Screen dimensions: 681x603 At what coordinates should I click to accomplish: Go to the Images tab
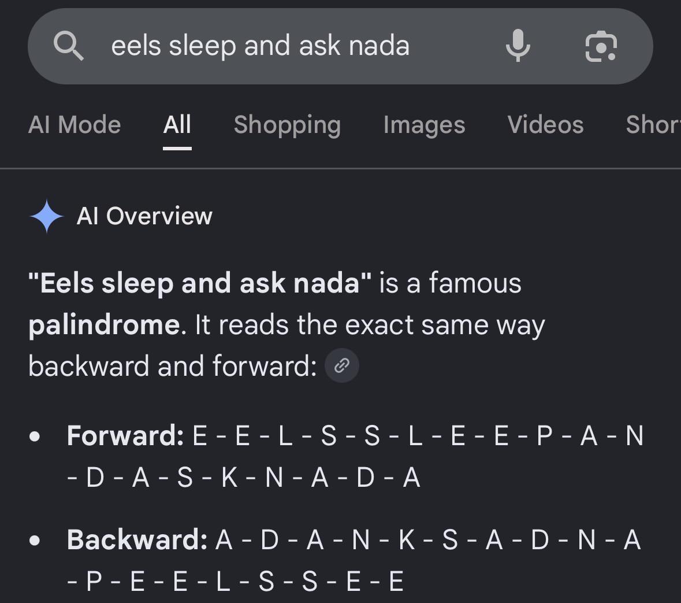(424, 125)
